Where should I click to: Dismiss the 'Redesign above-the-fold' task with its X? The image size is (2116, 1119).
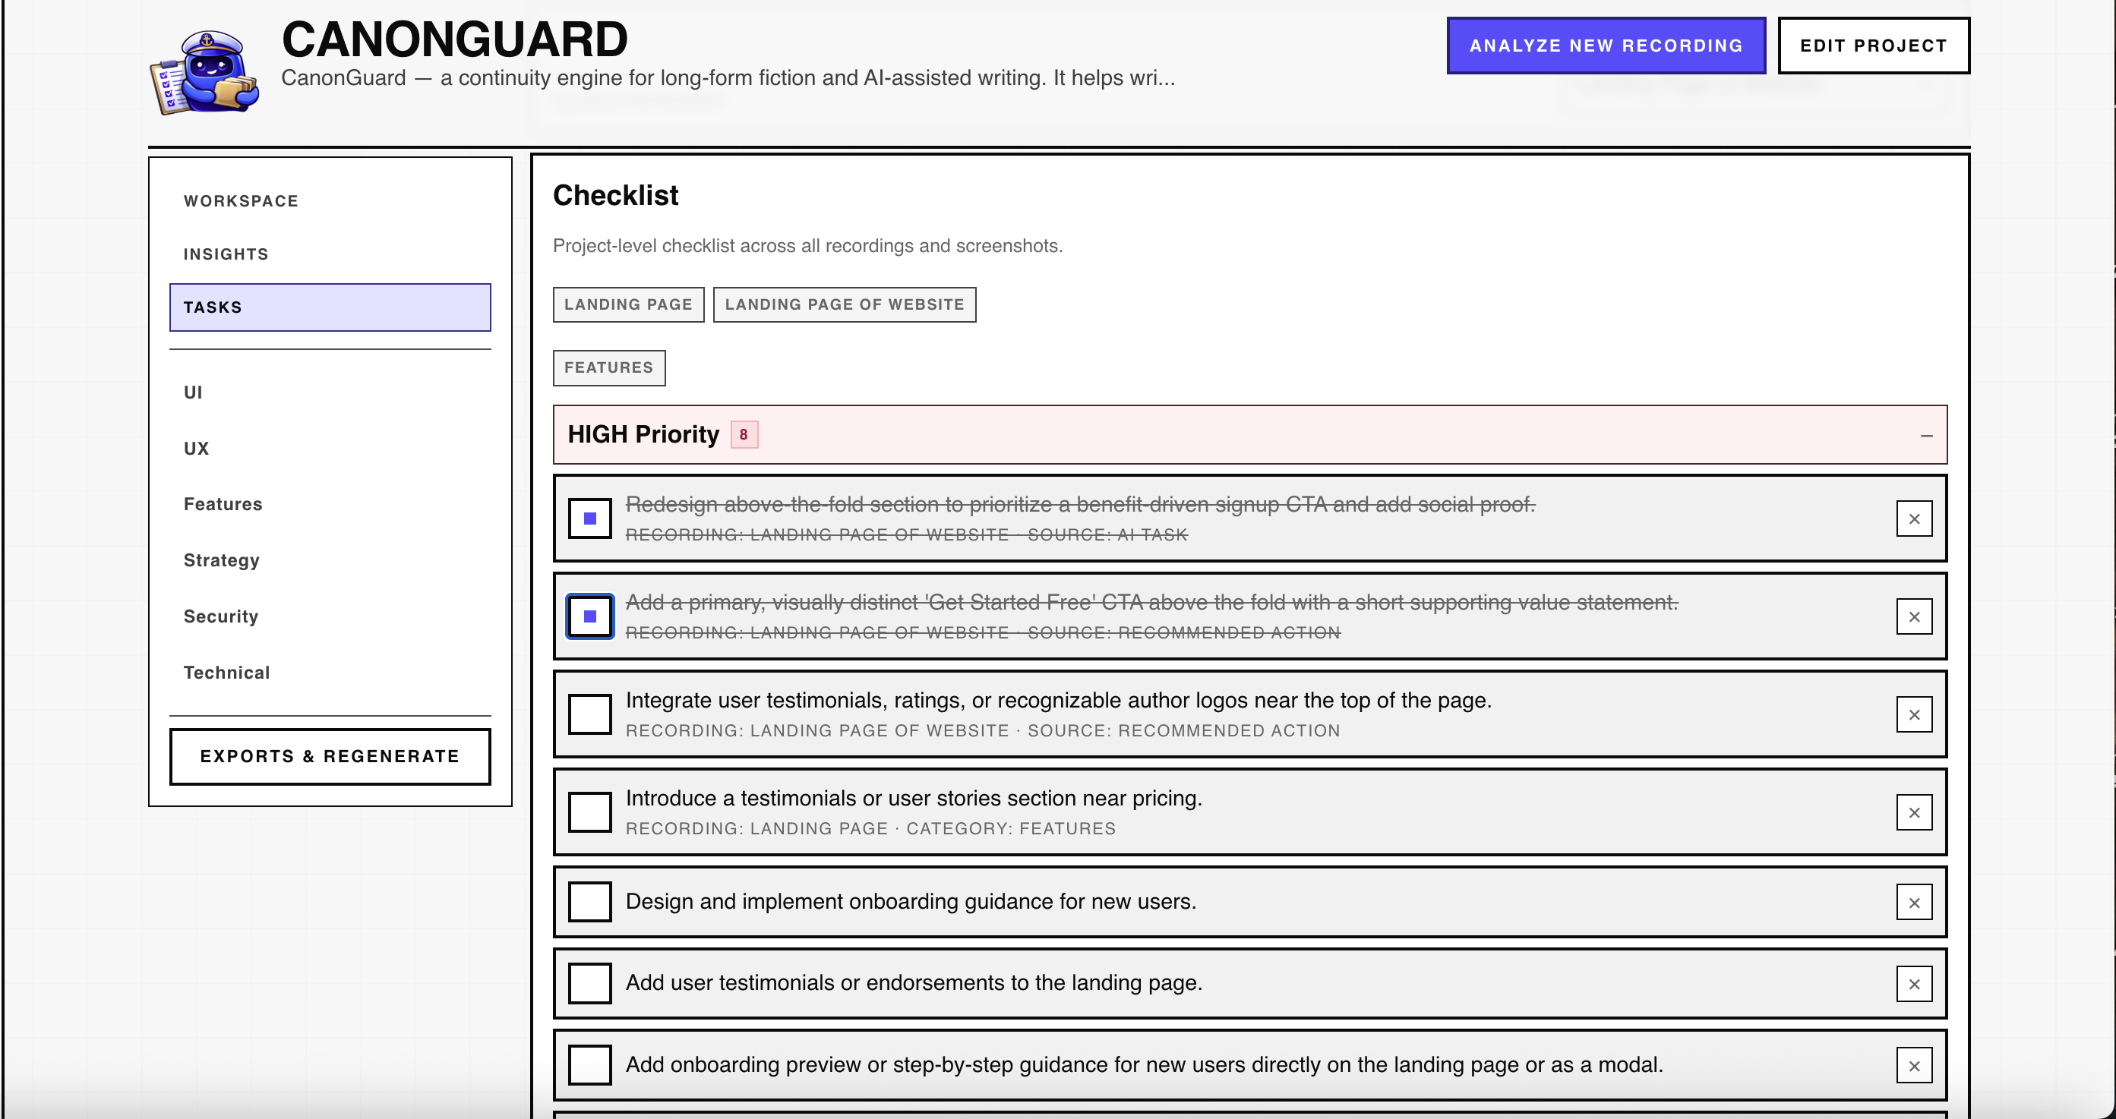coord(1914,518)
